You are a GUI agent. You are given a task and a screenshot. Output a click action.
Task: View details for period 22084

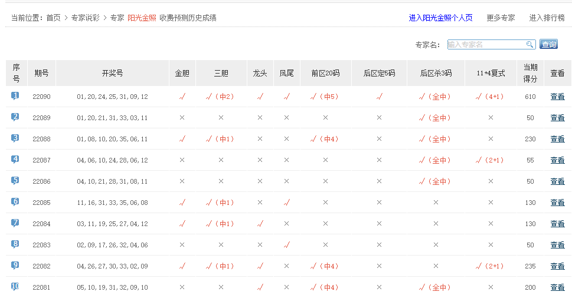coord(557,224)
